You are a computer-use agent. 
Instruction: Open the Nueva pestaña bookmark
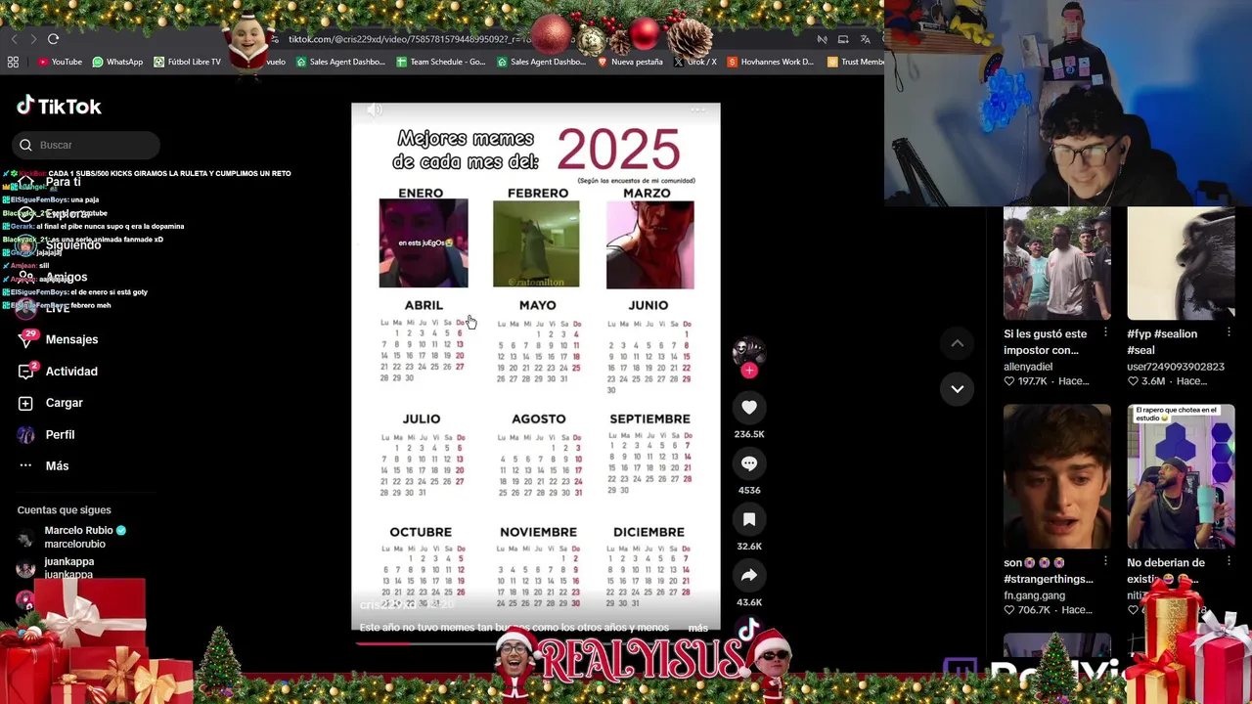629,62
